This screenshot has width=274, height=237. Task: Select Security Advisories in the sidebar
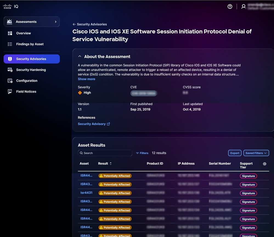click(32, 59)
